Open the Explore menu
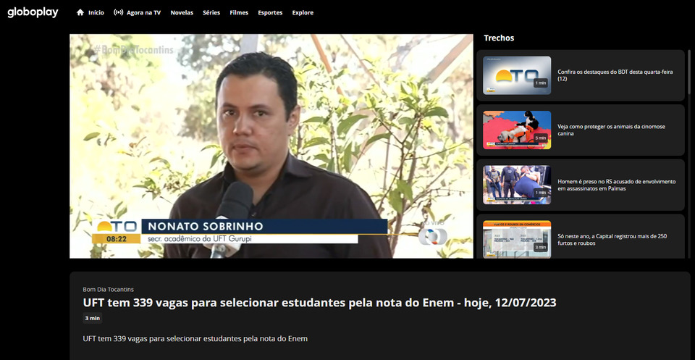 (303, 13)
